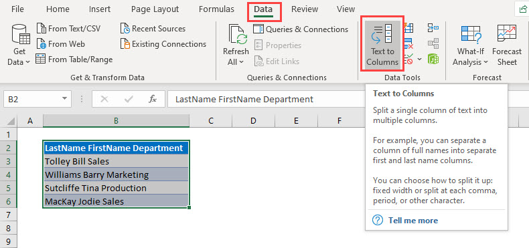Viewport: 529px width, 248px height.
Task: Open Manage Data Model green icon
Action: tap(433, 59)
